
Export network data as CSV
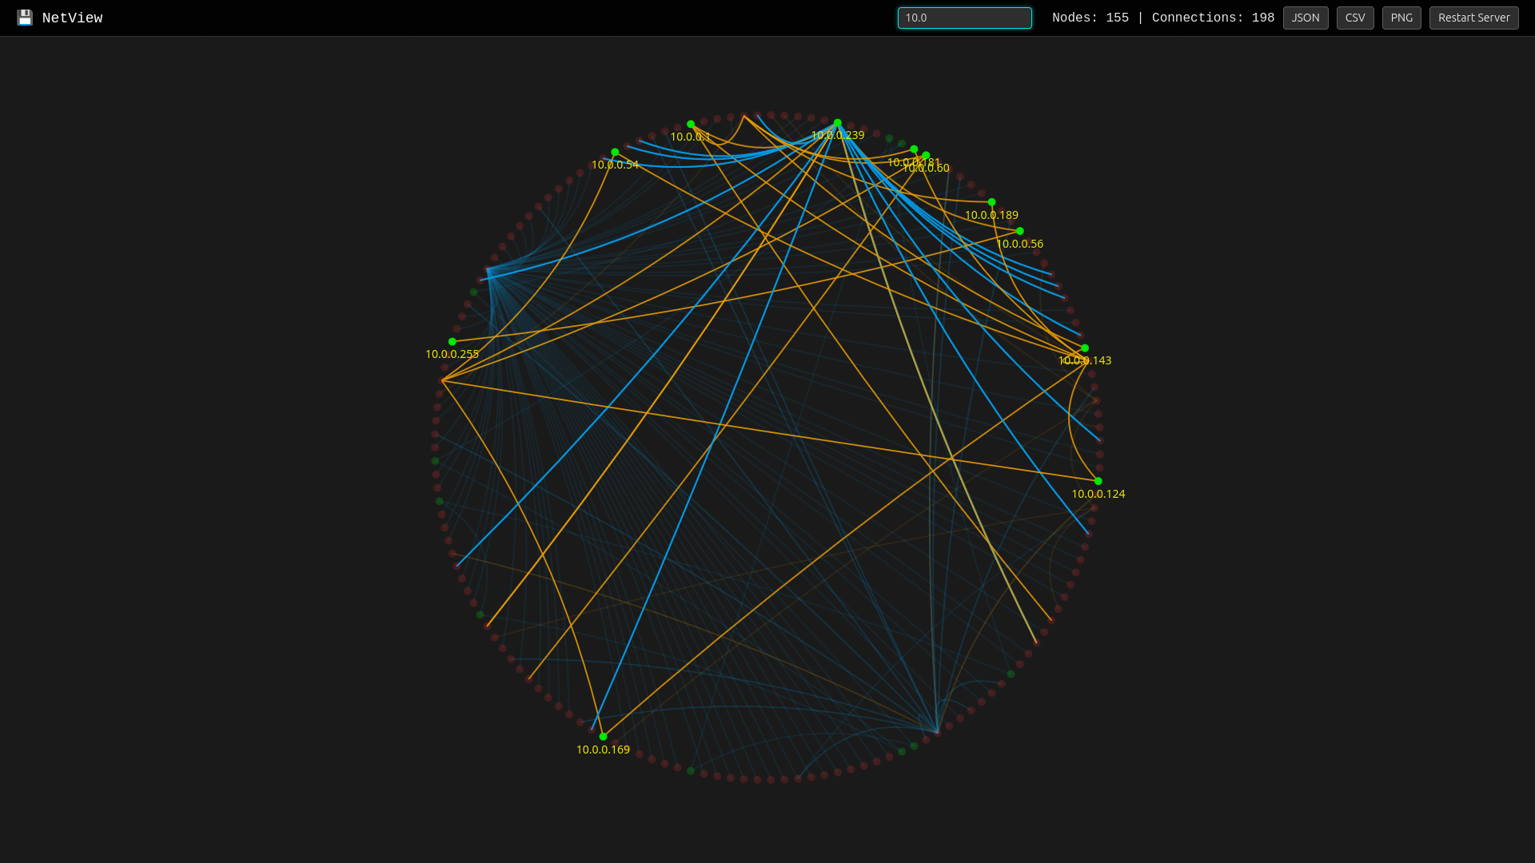[1355, 18]
